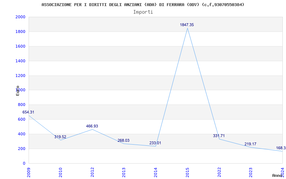Screen dimensions: 286x179
Task: Select the 268.03 data label
Action: click(123, 140)
